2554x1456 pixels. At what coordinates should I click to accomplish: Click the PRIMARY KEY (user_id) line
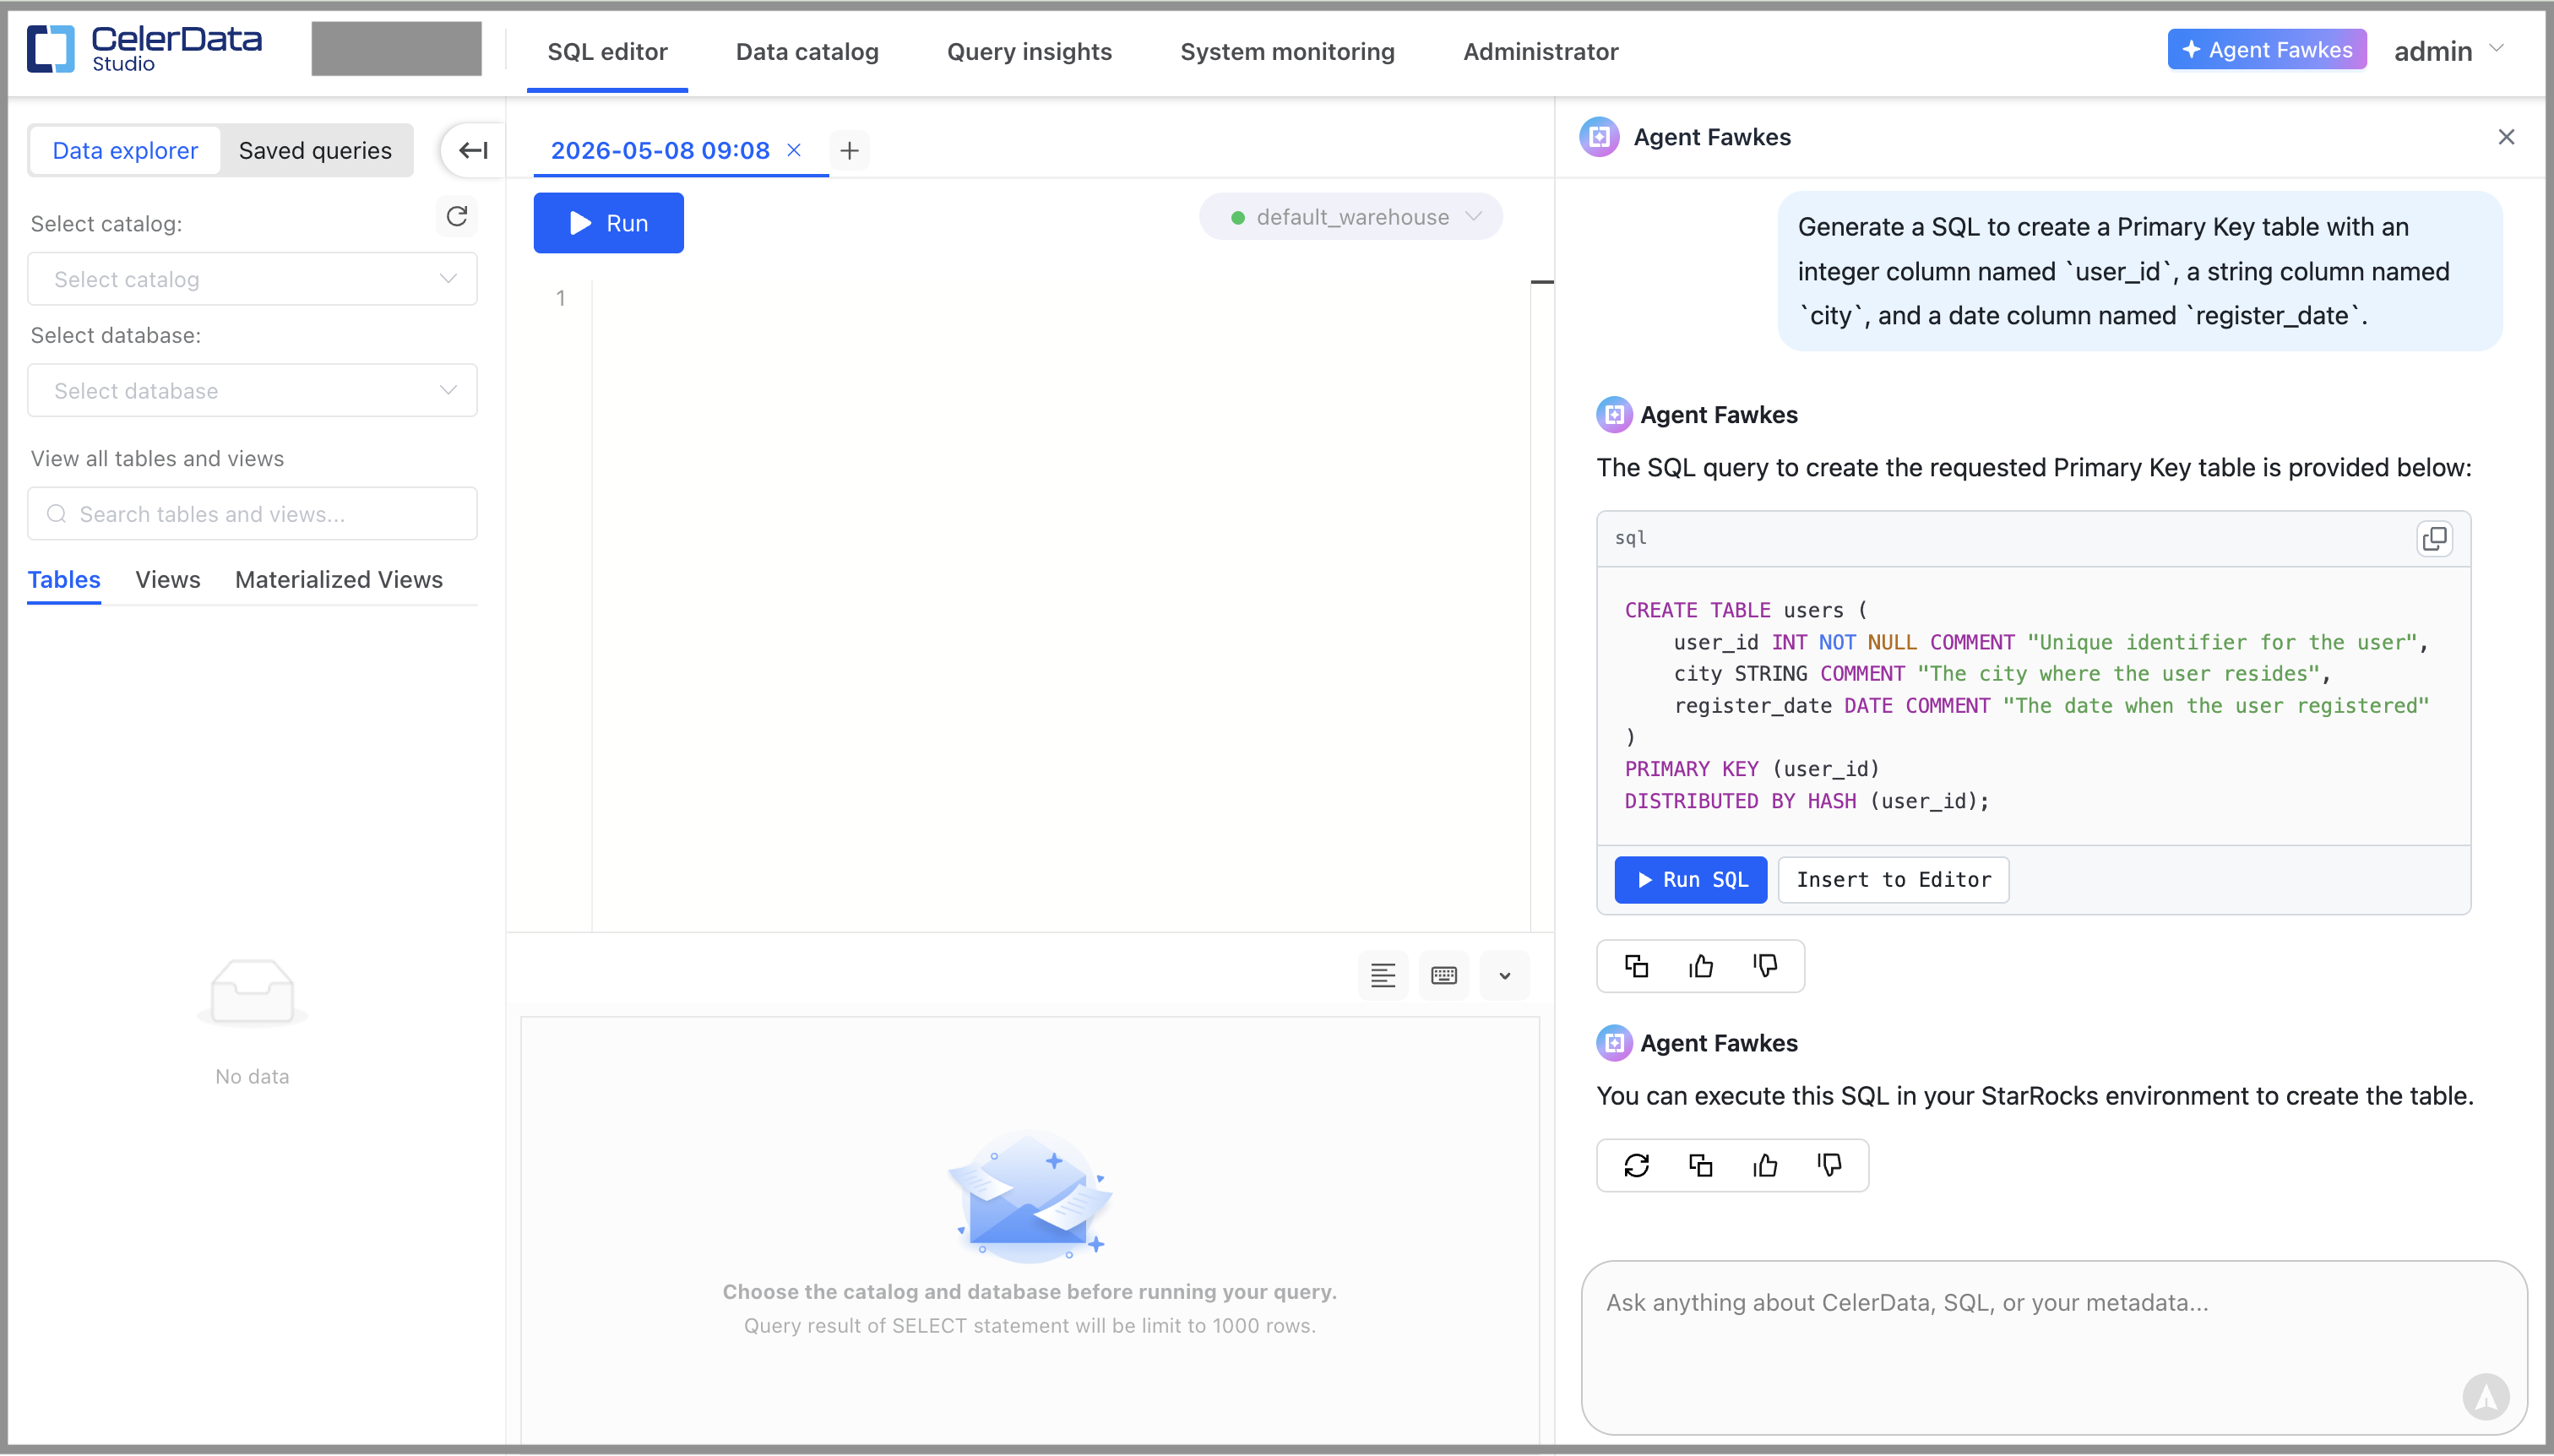pos(1752,769)
